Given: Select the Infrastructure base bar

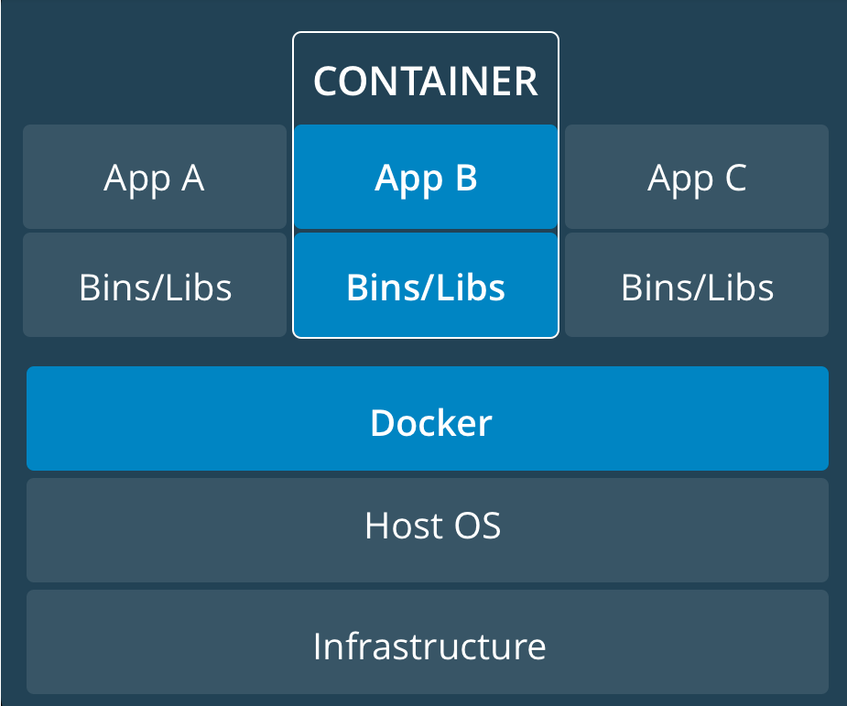Looking at the screenshot, I should [x=428, y=643].
